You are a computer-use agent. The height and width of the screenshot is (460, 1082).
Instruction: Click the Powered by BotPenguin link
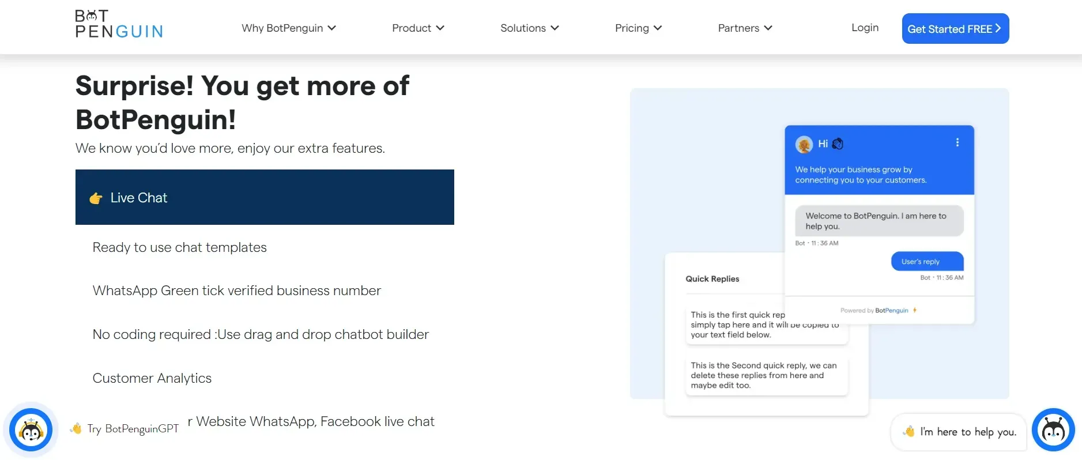tap(879, 310)
